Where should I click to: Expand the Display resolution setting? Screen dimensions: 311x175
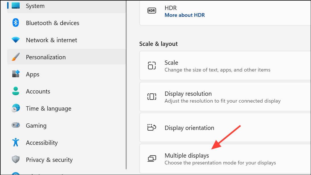click(x=225, y=97)
